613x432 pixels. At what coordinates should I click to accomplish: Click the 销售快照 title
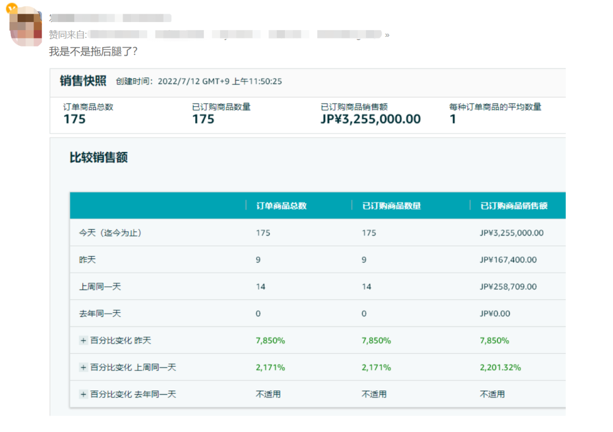(x=83, y=81)
